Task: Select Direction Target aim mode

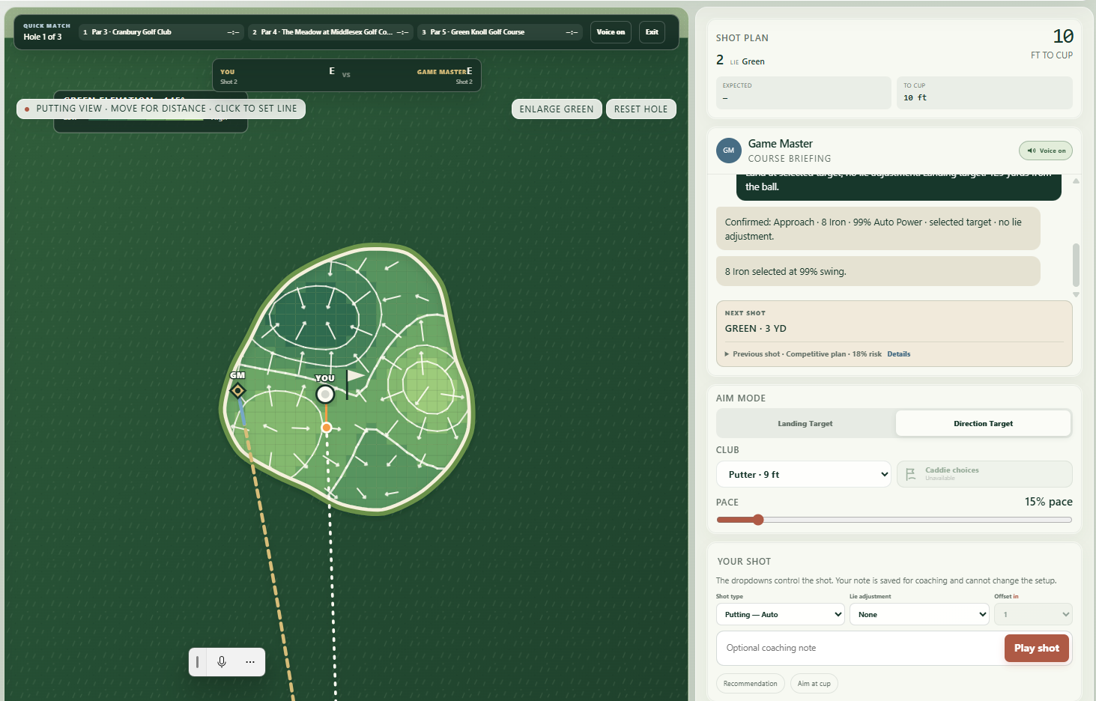Action: 983,424
